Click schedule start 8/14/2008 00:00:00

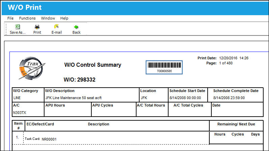185,98
